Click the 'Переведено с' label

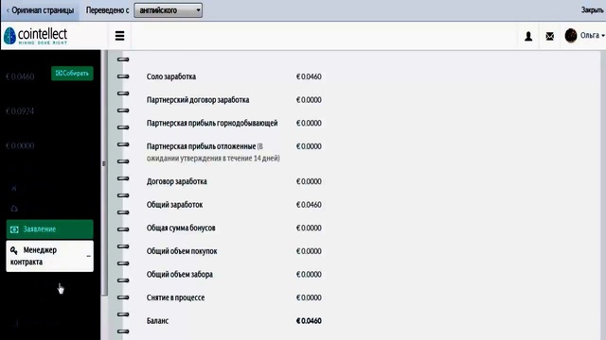coord(107,10)
